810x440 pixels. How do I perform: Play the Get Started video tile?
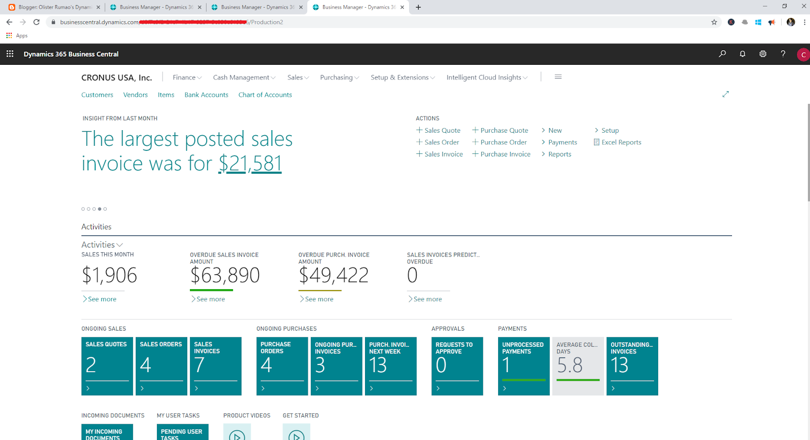(x=296, y=432)
